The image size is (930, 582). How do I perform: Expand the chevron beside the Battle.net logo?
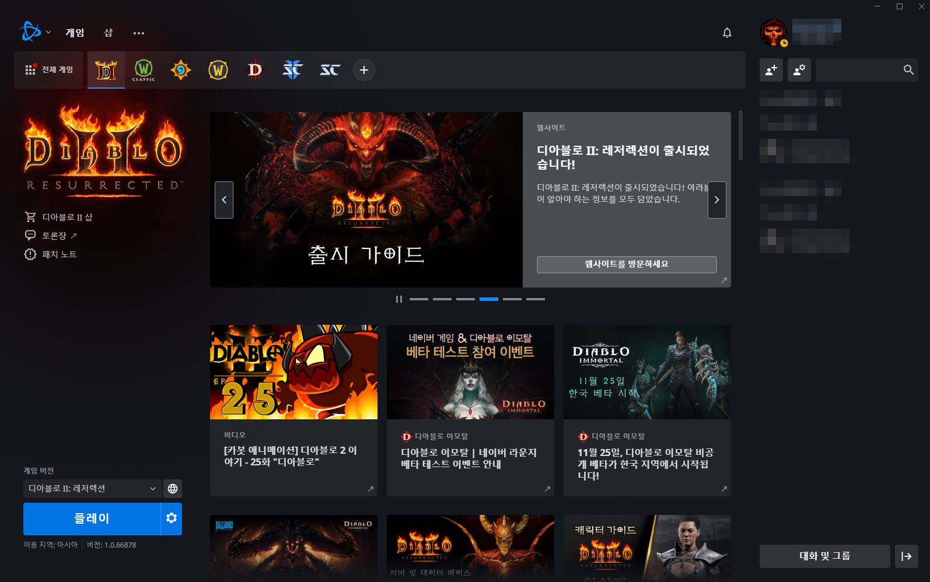tap(48, 32)
